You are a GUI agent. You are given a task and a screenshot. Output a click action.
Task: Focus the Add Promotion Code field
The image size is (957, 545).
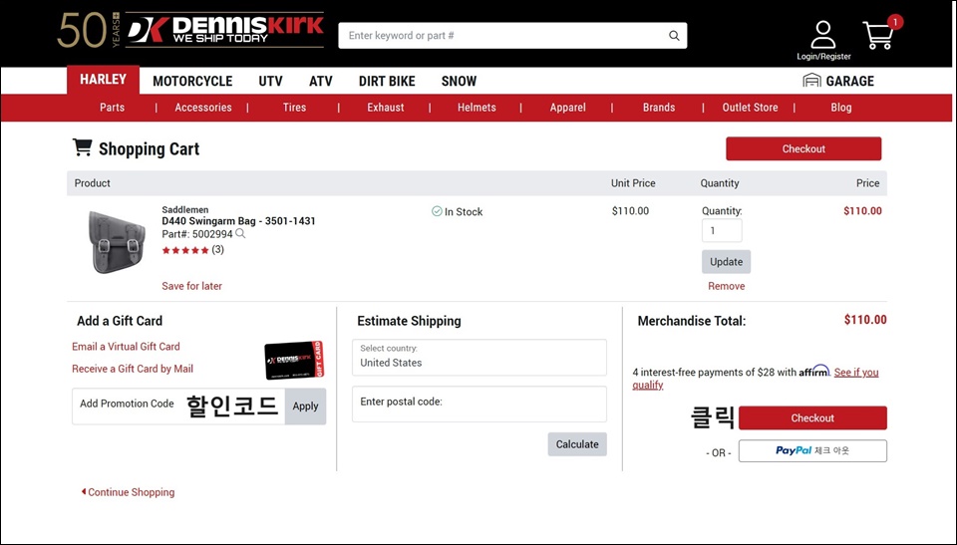178,407
